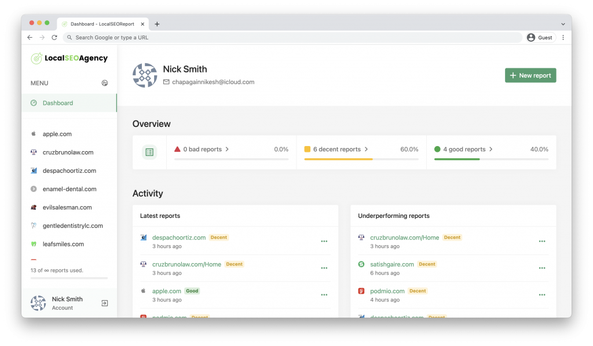
Task: Click the podmio.com red favicon in Underperforming
Action: click(x=361, y=291)
